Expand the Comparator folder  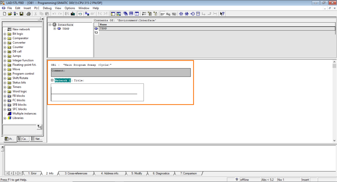5,38
